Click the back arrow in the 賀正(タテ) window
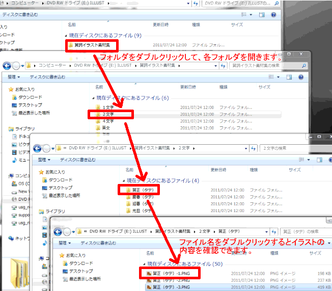 (x=58, y=232)
